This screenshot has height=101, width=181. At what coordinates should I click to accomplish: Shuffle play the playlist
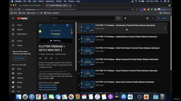[46, 58]
